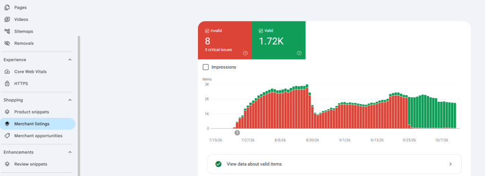Click the help icon on the Invalid card

click(x=245, y=53)
